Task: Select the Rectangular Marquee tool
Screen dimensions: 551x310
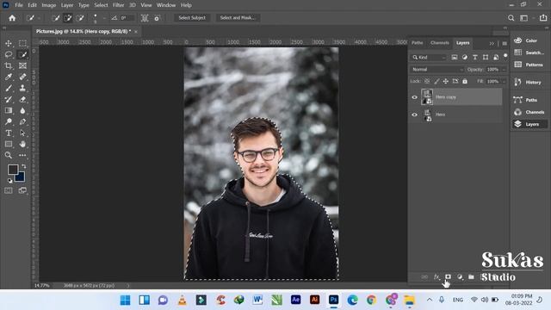Action: [x=22, y=43]
